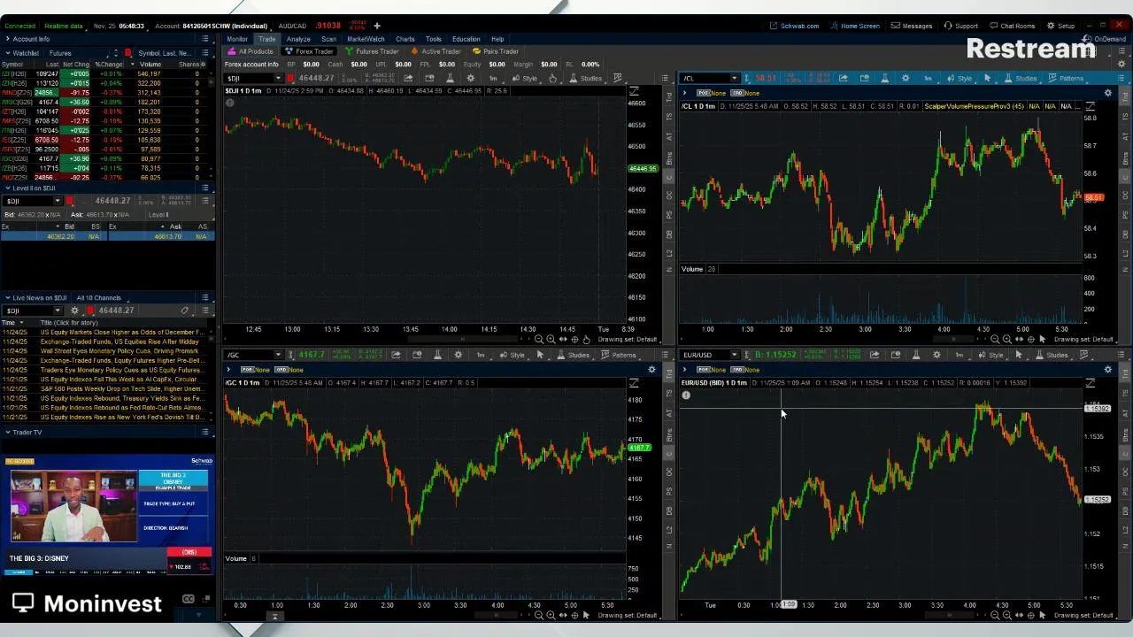Screen dimensions: 1133x637
Task: Open the Pairs Trader sub-tab
Action: coord(496,51)
